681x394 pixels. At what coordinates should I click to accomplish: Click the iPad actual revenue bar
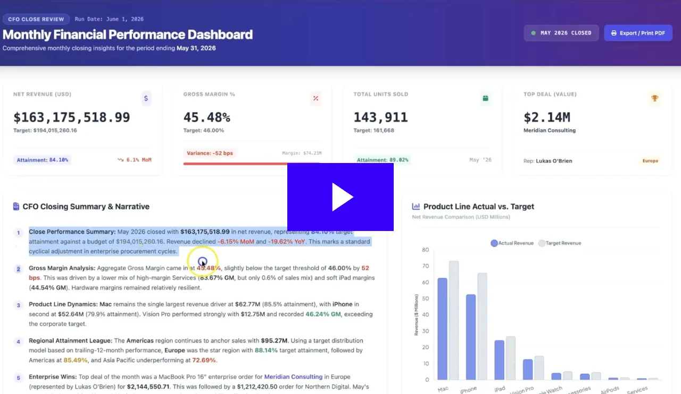pyautogui.click(x=500, y=360)
